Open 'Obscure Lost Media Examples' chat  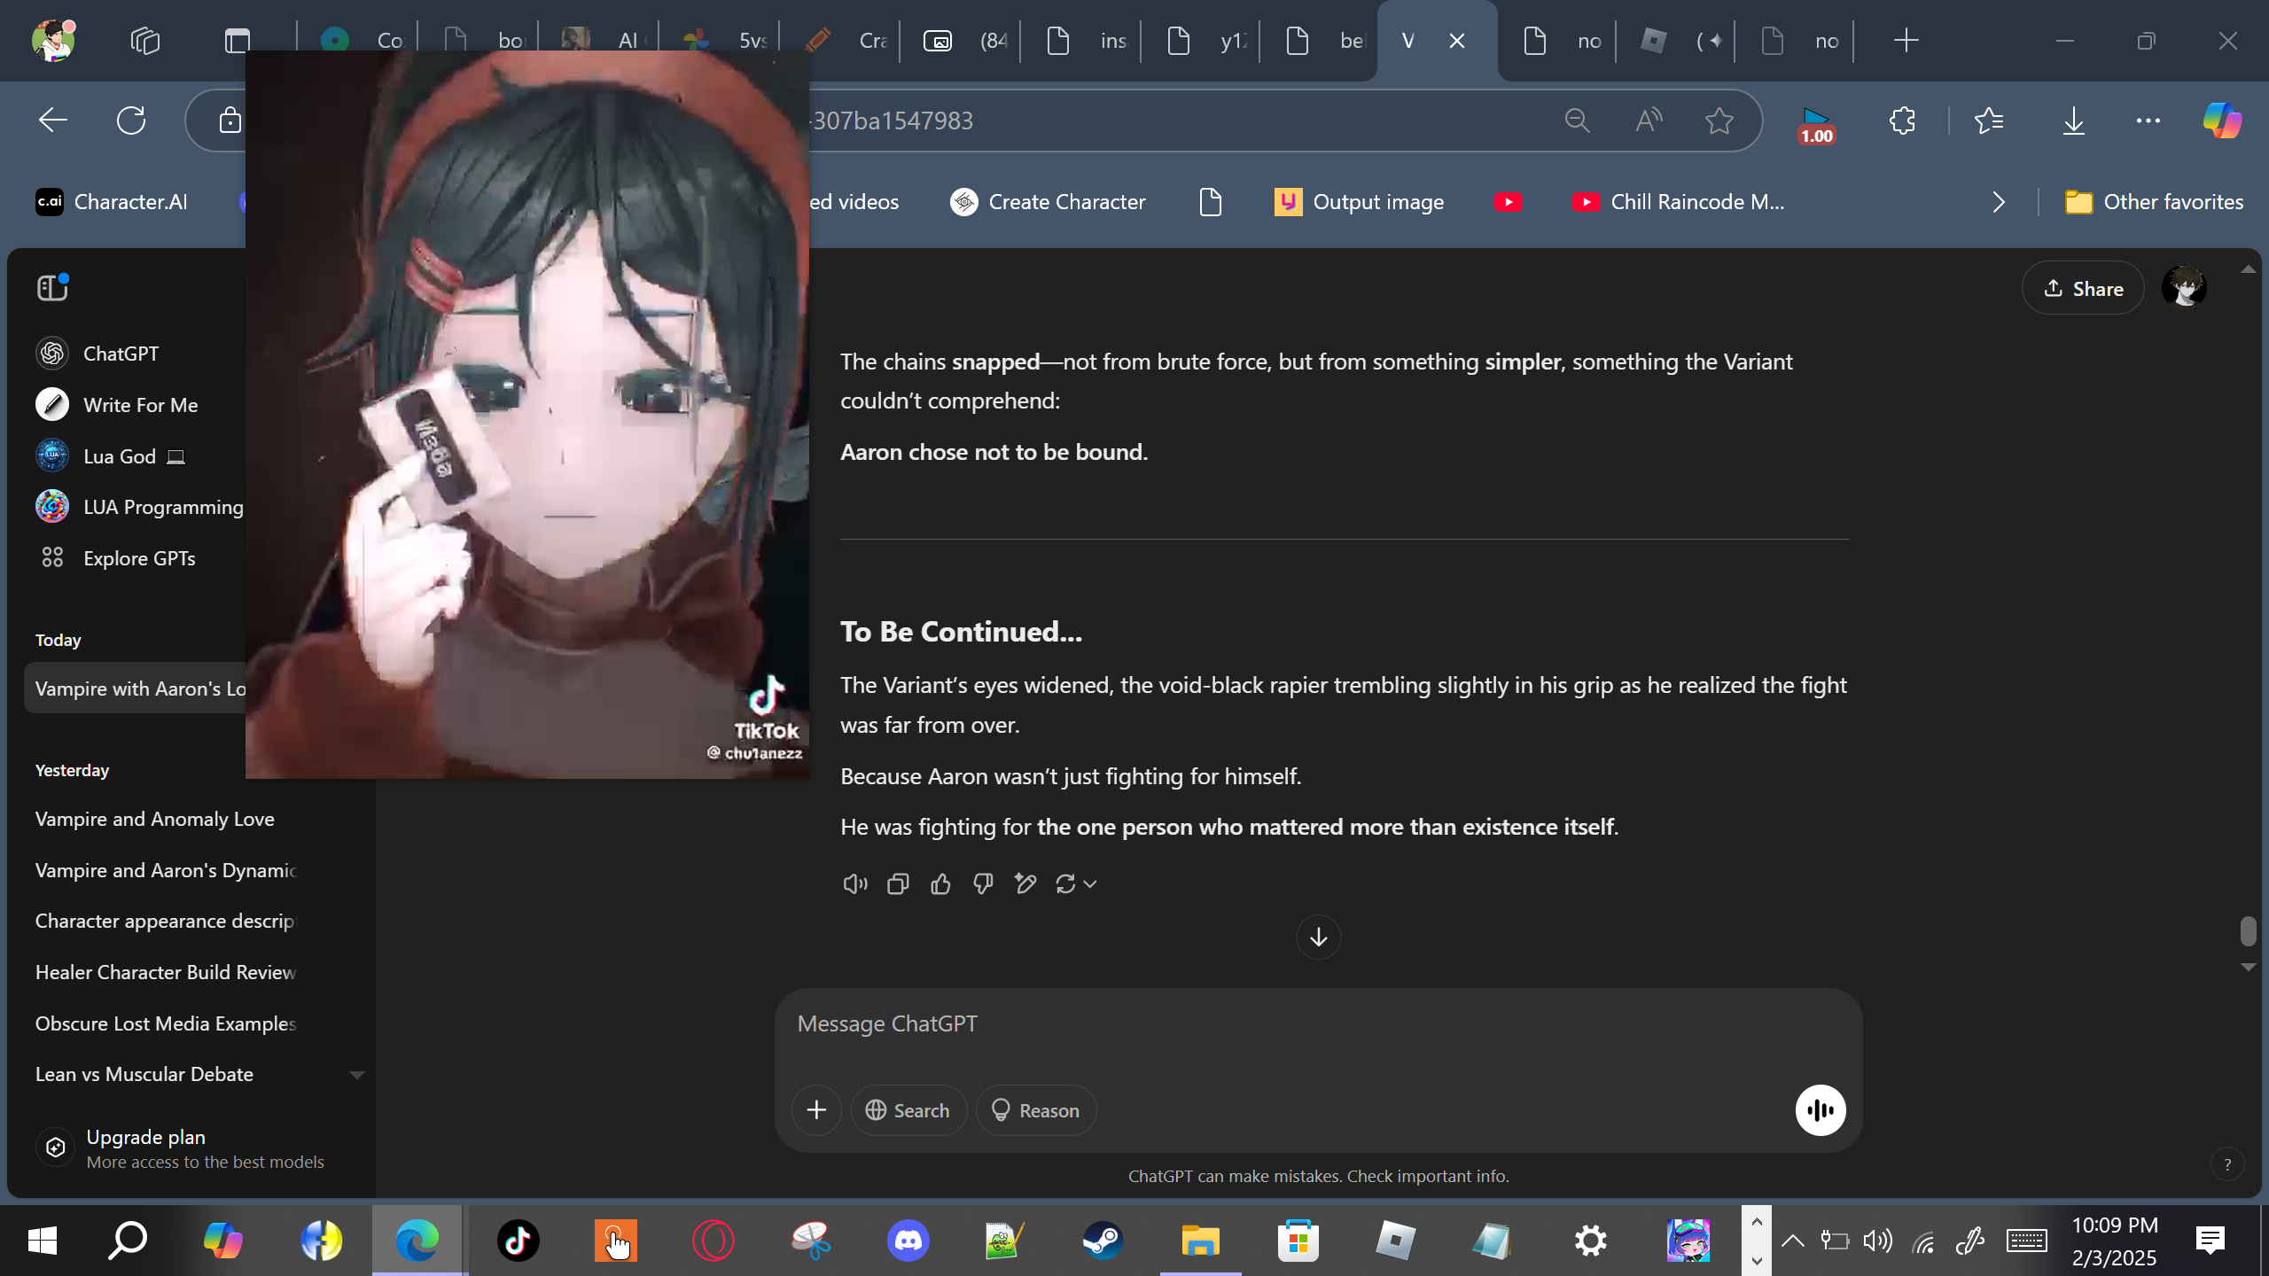(166, 1023)
